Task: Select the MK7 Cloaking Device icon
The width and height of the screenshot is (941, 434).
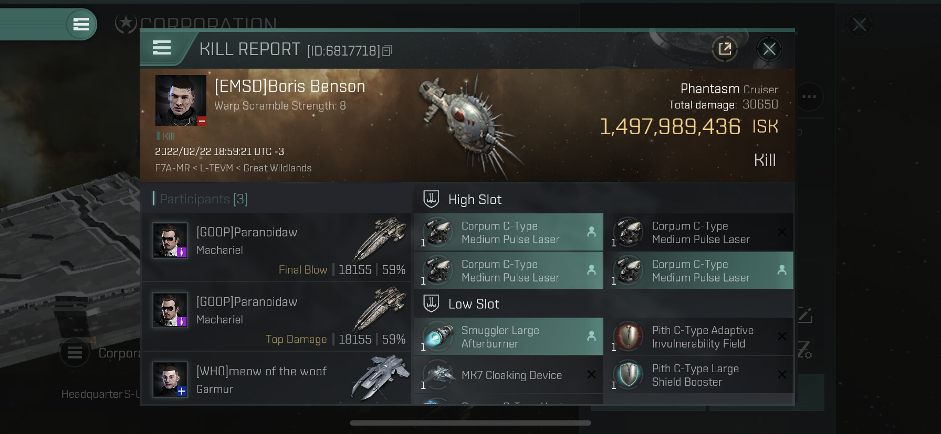Action: click(x=438, y=375)
